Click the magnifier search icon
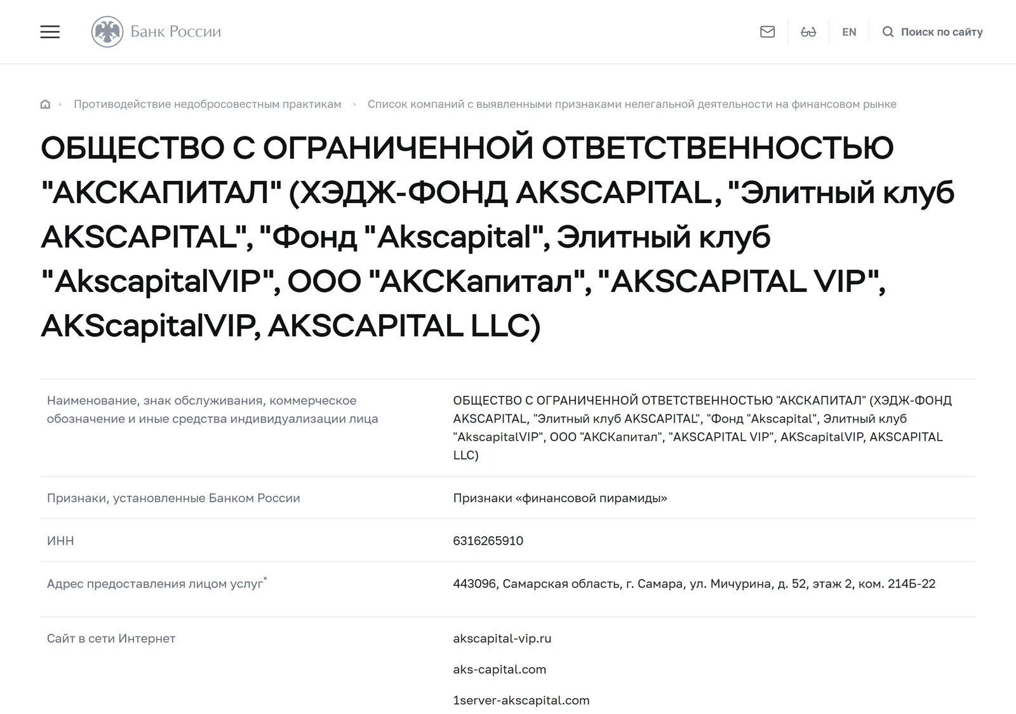 click(888, 32)
